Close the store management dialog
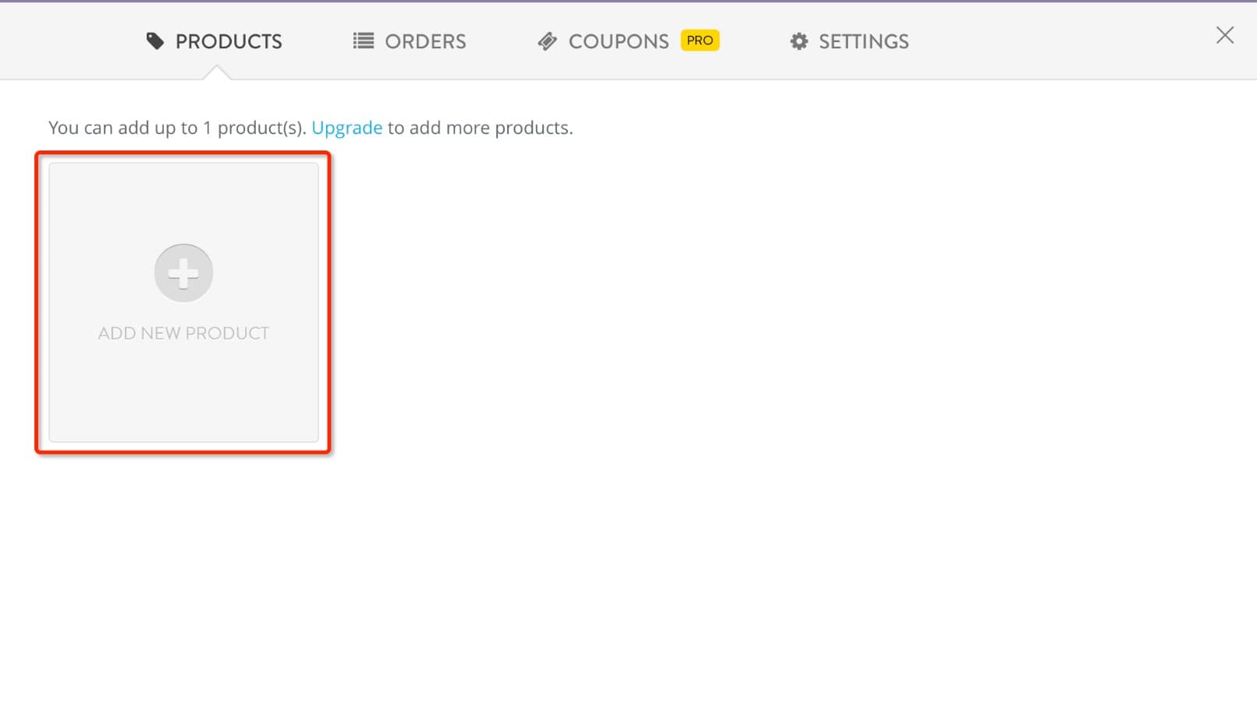Image resolution: width=1257 pixels, height=712 pixels. click(1224, 35)
